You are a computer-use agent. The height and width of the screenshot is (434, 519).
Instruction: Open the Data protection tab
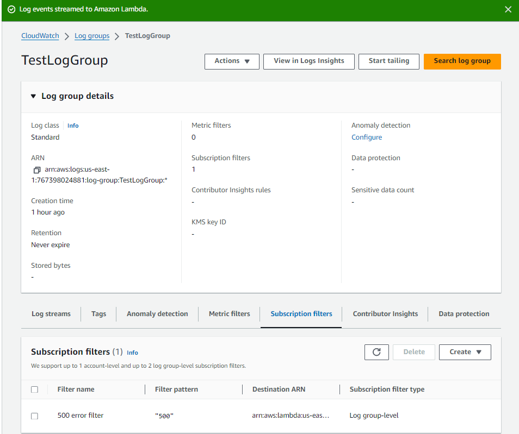tap(464, 314)
